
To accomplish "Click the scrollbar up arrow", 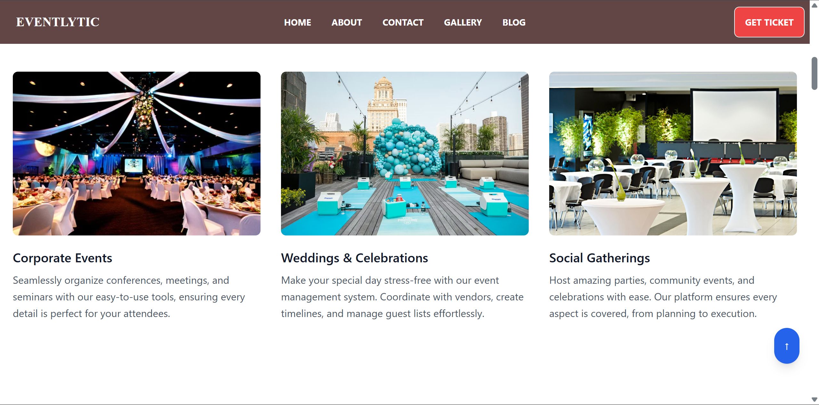I will pos(815,5).
